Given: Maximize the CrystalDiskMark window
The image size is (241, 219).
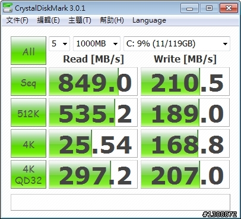Looking at the screenshot, I should pos(209,8).
